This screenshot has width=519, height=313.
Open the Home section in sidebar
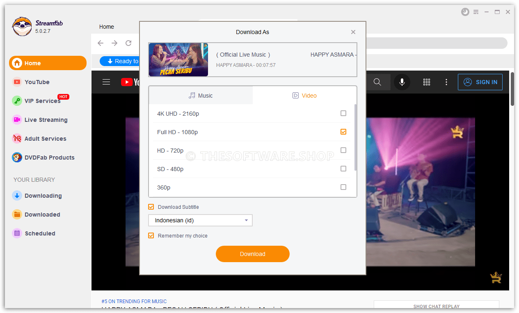[48, 63]
